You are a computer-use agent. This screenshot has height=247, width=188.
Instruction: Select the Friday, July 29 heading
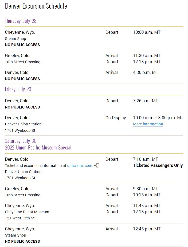point(18,89)
